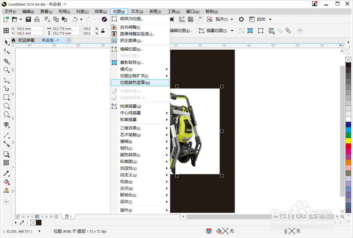Toggle the lock ratio padlock
The width and height of the screenshot is (353, 238).
103,31
